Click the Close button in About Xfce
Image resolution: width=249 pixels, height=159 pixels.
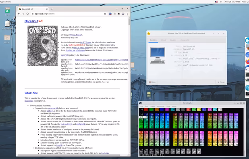[x=221, y=82]
